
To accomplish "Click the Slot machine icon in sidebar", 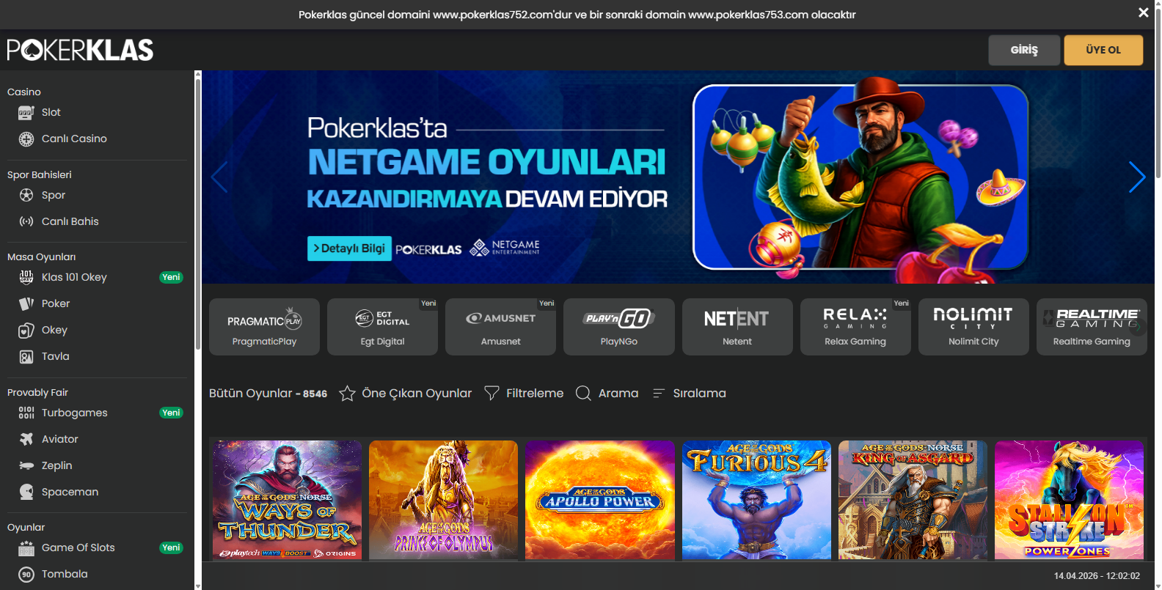I will [26, 113].
